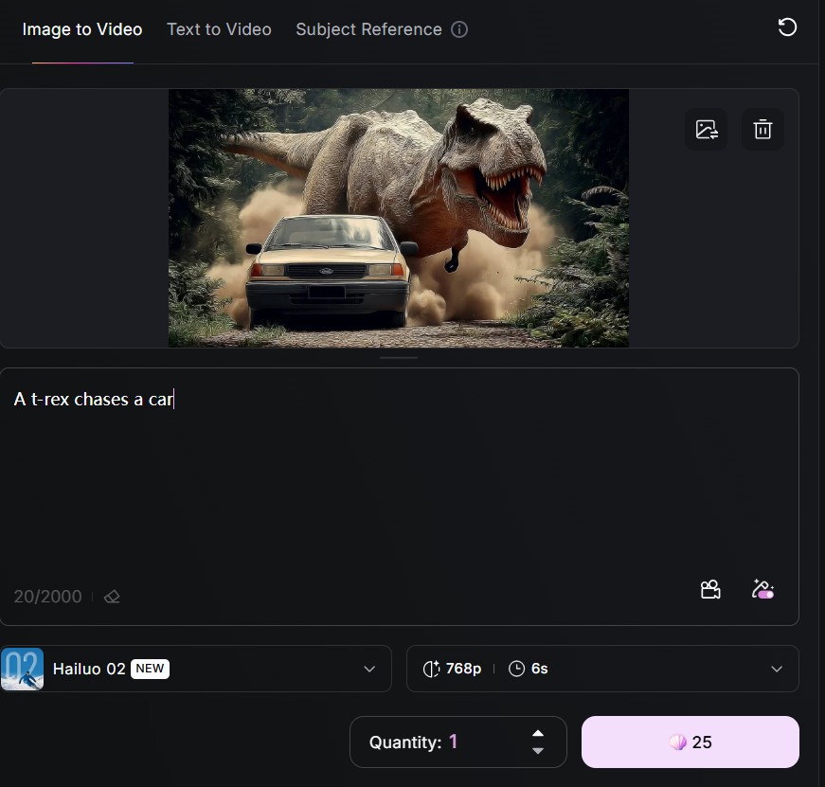
Task: Click the 6s duration clock icon
Action: [x=516, y=669]
